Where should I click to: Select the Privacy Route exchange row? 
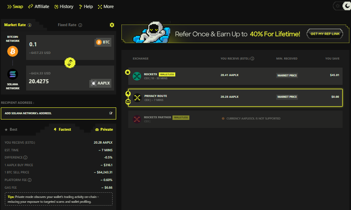(235, 98)
